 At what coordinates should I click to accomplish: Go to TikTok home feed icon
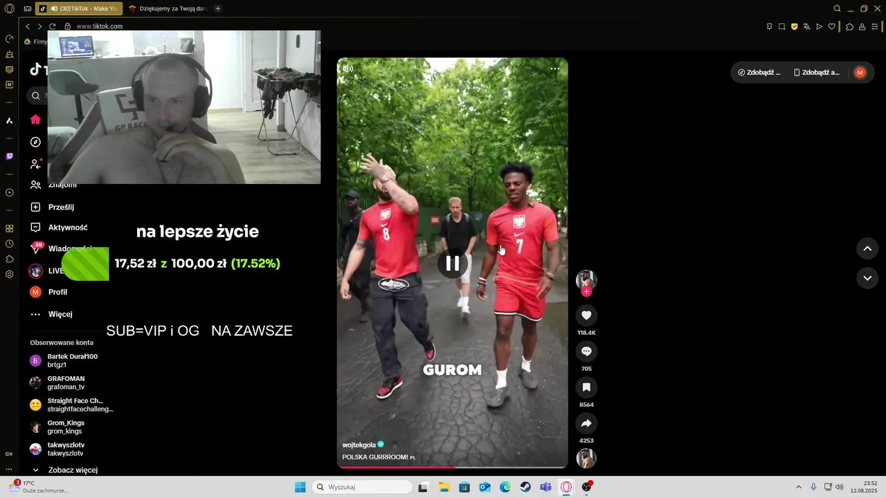pos(35,120)
